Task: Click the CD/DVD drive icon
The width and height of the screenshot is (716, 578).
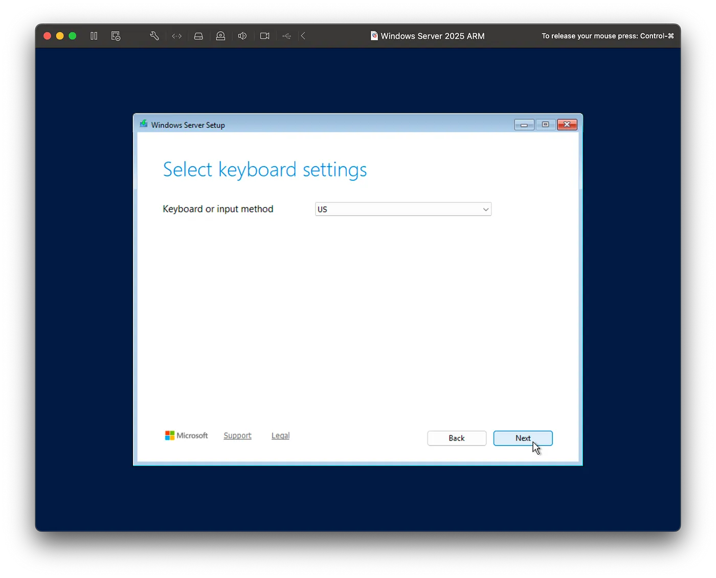Action: click(220, 36)
